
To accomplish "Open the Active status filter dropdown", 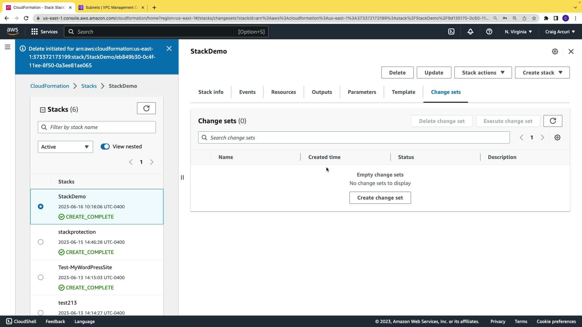I will click(65, 147).
